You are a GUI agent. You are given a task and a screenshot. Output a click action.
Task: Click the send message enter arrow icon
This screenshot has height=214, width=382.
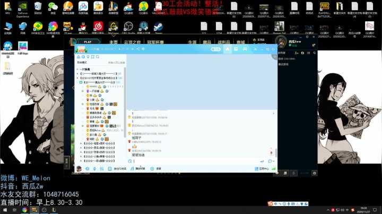pyautogui.click(x=262, y=161)
